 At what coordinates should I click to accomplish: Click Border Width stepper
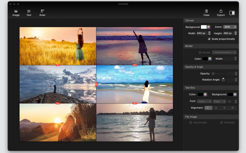coord(235,59)
